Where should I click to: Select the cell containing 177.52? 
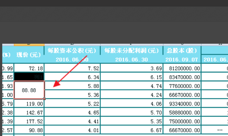click(x=29, y=121)
